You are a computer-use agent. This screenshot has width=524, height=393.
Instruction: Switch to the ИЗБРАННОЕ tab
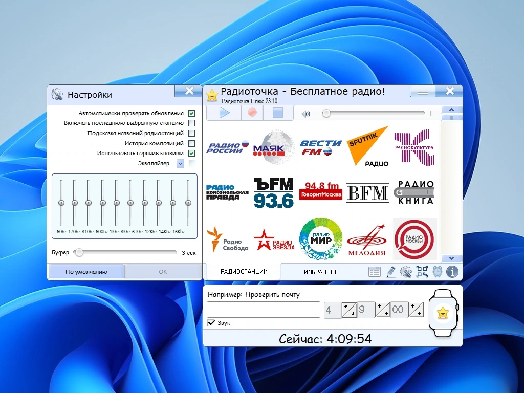(x=321, y=272)
